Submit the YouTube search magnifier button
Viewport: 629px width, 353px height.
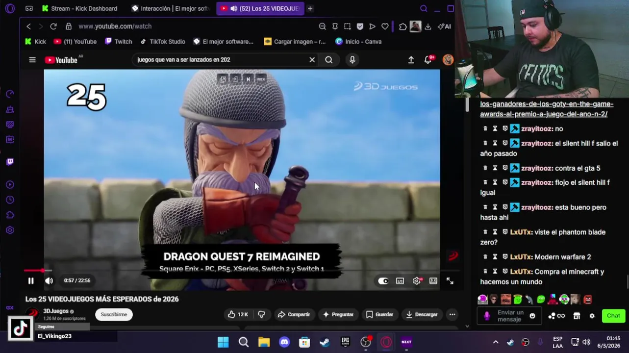328,60
